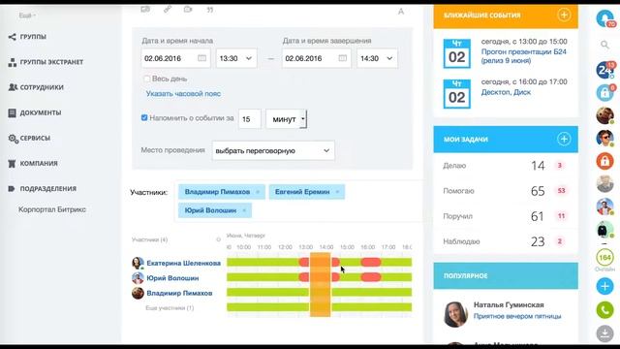Click the font formatting A icon
This screenshot has height=349, width=620.
pos(401,12)
